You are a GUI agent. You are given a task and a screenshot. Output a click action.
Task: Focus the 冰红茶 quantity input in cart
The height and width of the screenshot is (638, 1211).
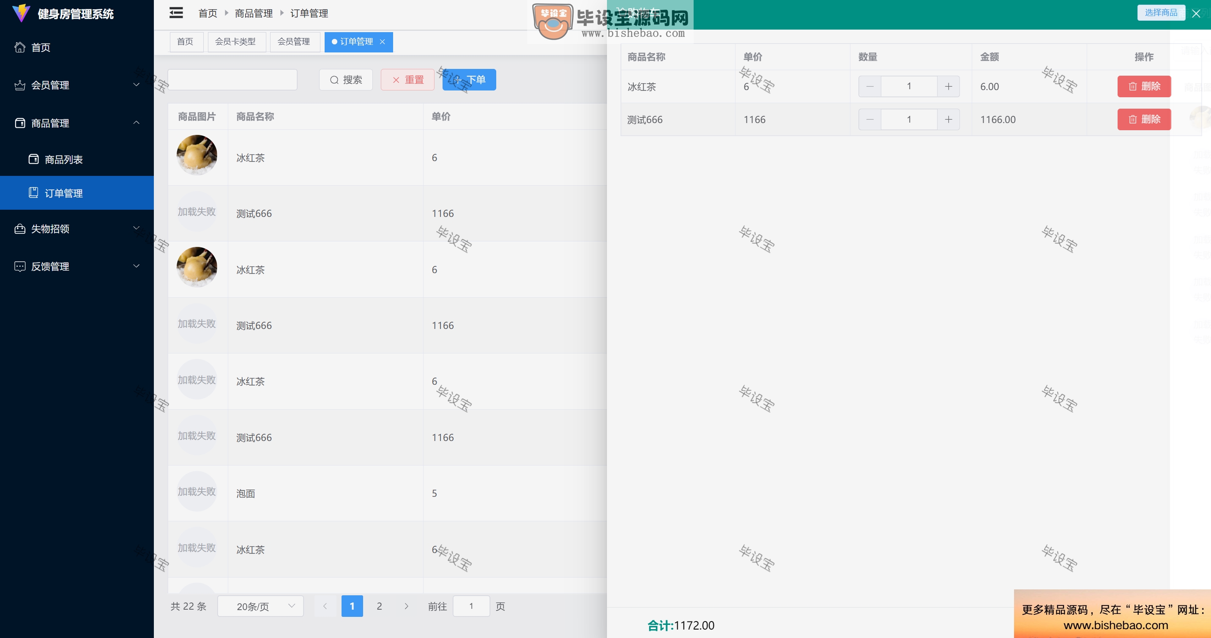click(x=909, y=87)
